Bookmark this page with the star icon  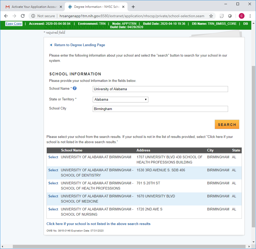(211, 16)
